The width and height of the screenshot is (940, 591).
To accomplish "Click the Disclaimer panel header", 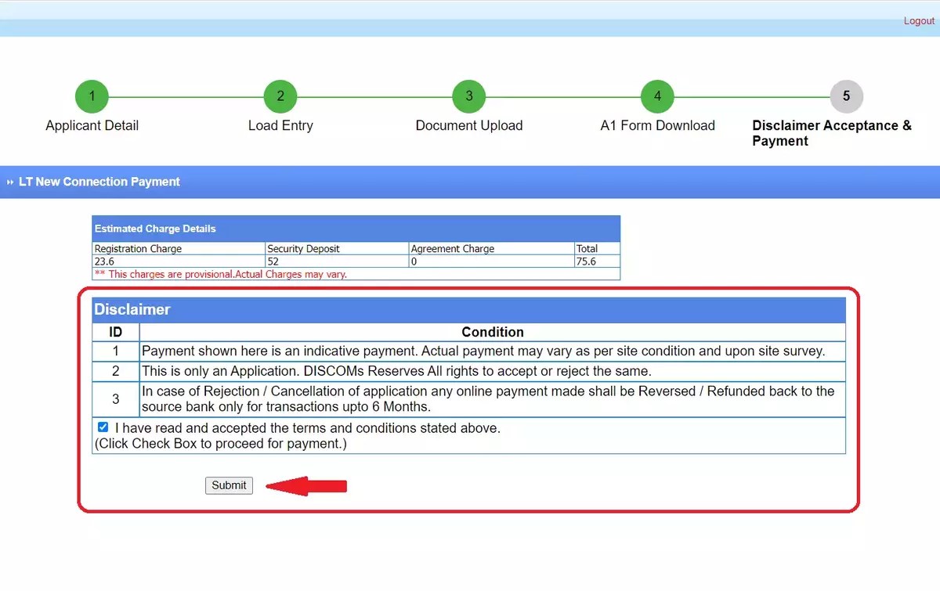I will point(132,309).
